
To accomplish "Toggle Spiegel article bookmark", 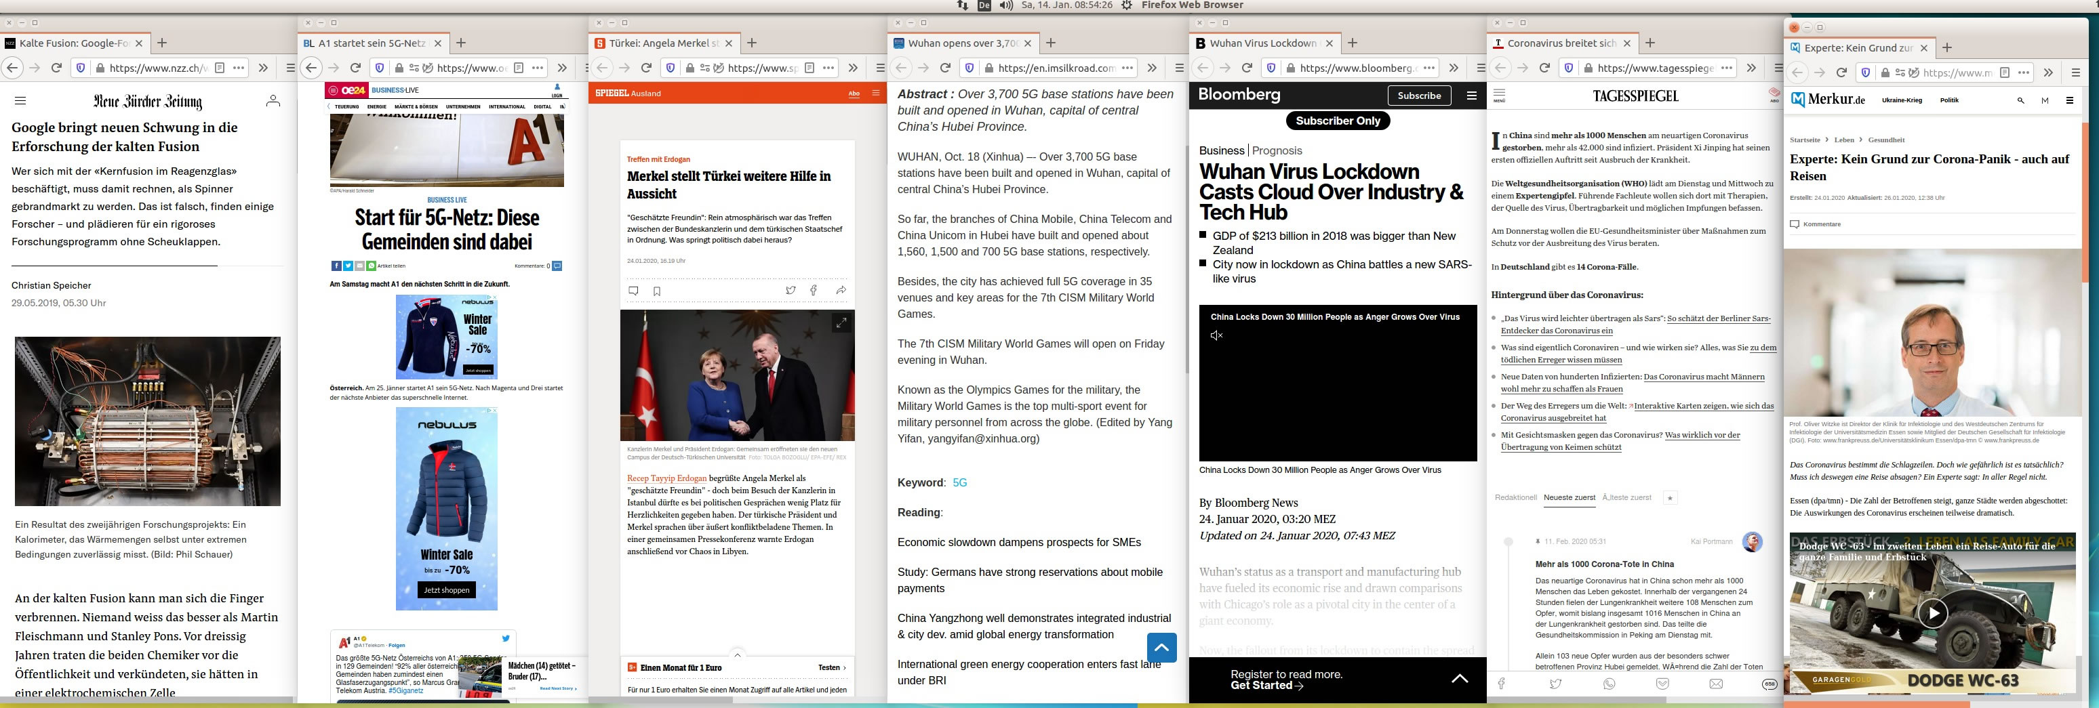I will pyautogui.click(x=657, y=291).
